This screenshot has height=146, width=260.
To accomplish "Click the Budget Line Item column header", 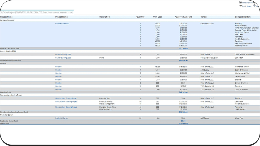I will [243, 17].
